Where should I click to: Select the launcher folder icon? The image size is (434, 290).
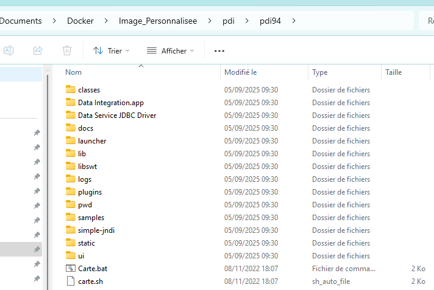pos(71,140)
